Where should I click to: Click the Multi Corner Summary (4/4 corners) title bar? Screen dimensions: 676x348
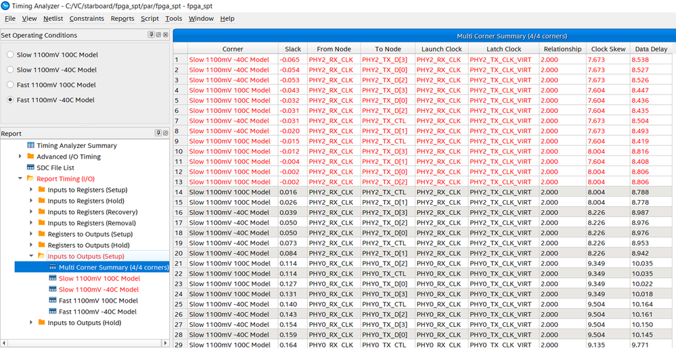click(x=424, y=36)
